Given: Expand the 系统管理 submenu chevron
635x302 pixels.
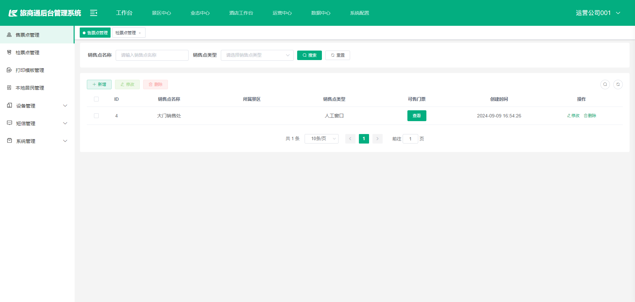Looking at the screenshot, I should [x=65, y=141].
